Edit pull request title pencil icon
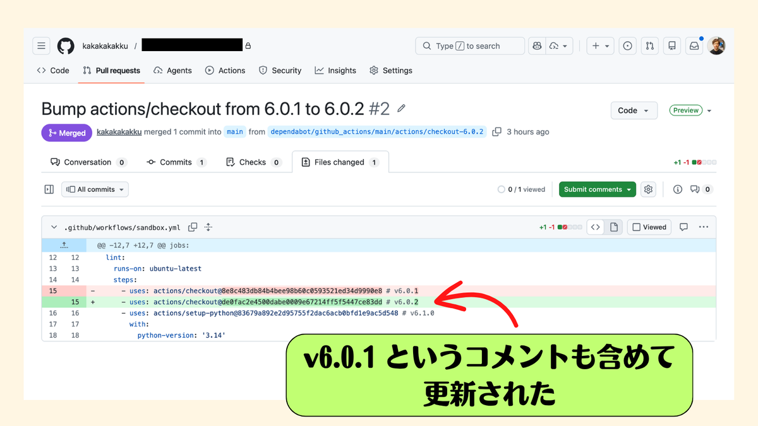Viewport: 758px width, 426px height. click(x=401, y=109)
